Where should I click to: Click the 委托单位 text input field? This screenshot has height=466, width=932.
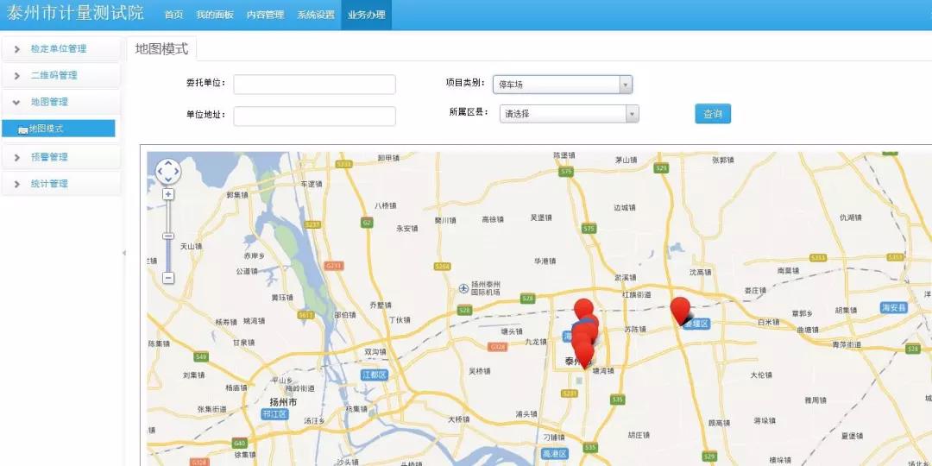tap(314, 85)
